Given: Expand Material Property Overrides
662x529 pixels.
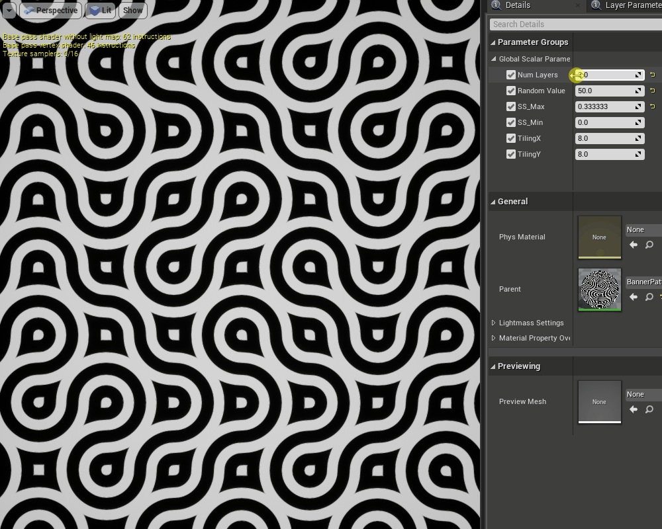Looking at the screenshot, I should click(494, 338).
